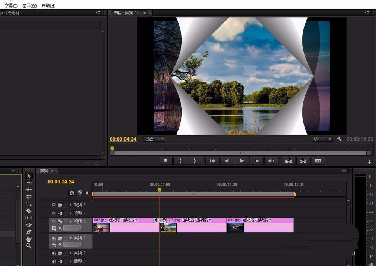Select the Ripple Edit tool
Screen dimensions: 376x266
29,190
